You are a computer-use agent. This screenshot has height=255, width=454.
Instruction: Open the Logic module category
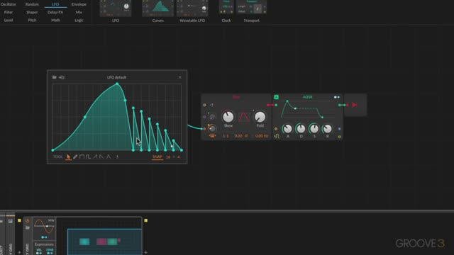pos(79,21)
